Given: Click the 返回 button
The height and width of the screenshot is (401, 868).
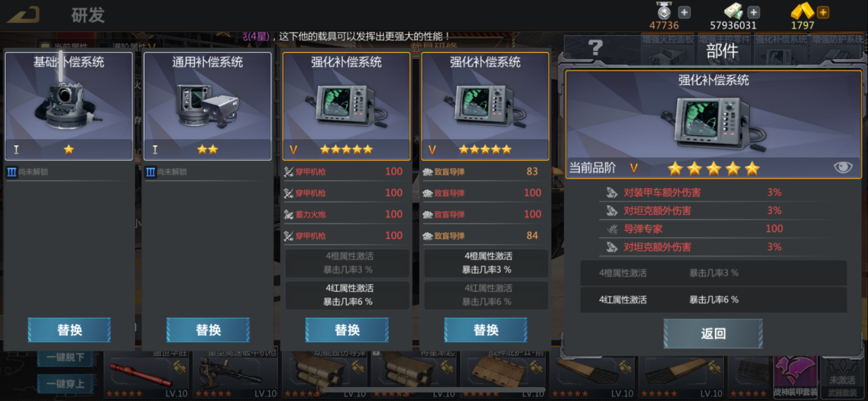Looking at the screenshot, I should click(713, 334).
